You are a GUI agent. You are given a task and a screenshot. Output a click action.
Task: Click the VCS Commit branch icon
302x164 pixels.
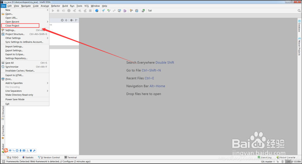[x=109, y=11]
